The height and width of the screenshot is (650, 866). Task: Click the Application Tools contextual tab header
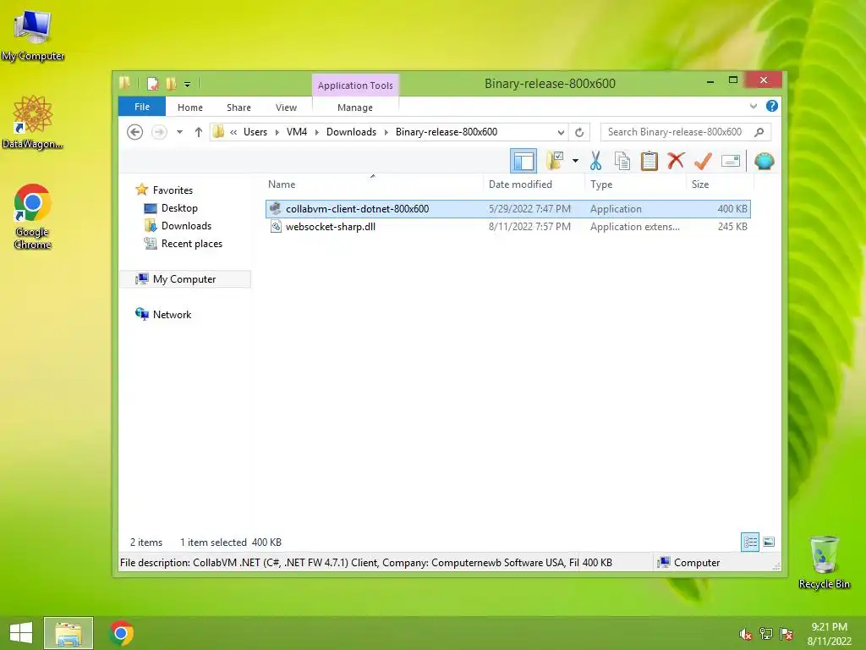pyautogui.click(x=355, y=85)
